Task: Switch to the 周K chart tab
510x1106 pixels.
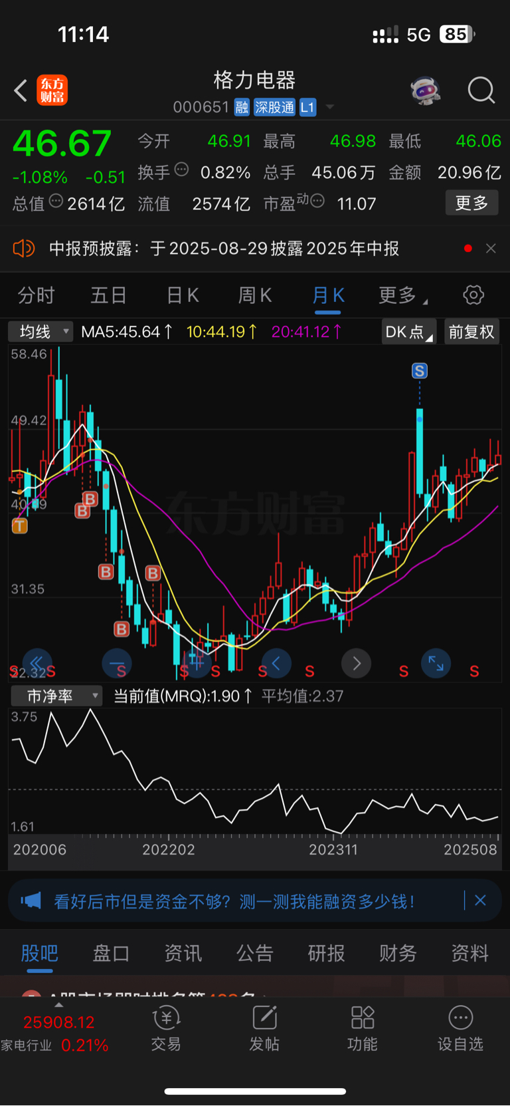Action: point(255,295)
